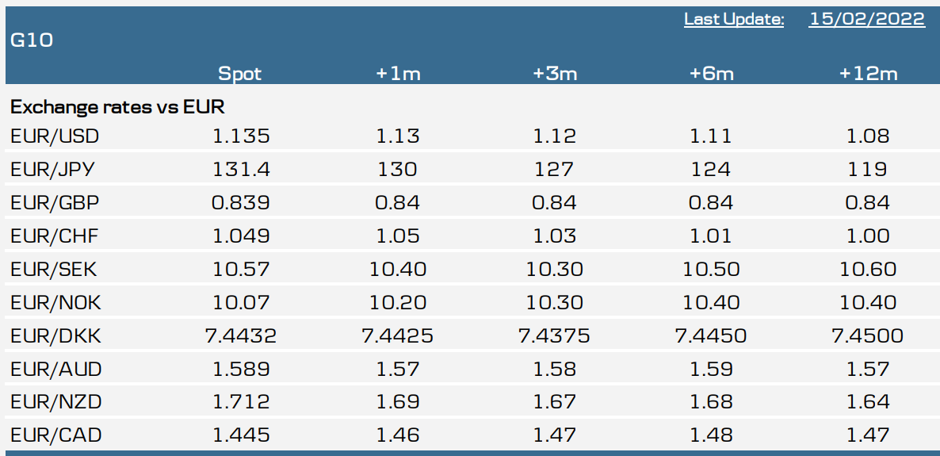Click the EUR/NZD +6m value 1.68
The height and width of the screenshot is (456, 940).
click(712, 400)
